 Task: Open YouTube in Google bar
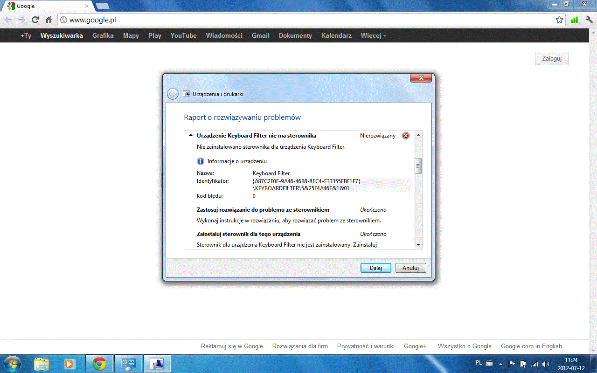(x=184, y=35)
